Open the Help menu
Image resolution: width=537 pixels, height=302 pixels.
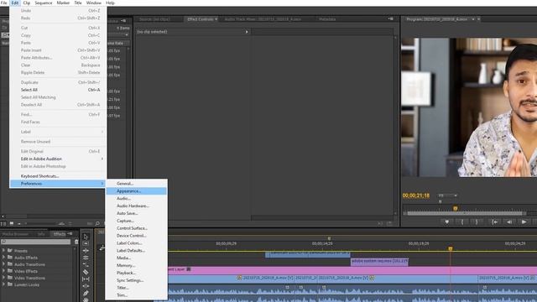tap(110, 3)
